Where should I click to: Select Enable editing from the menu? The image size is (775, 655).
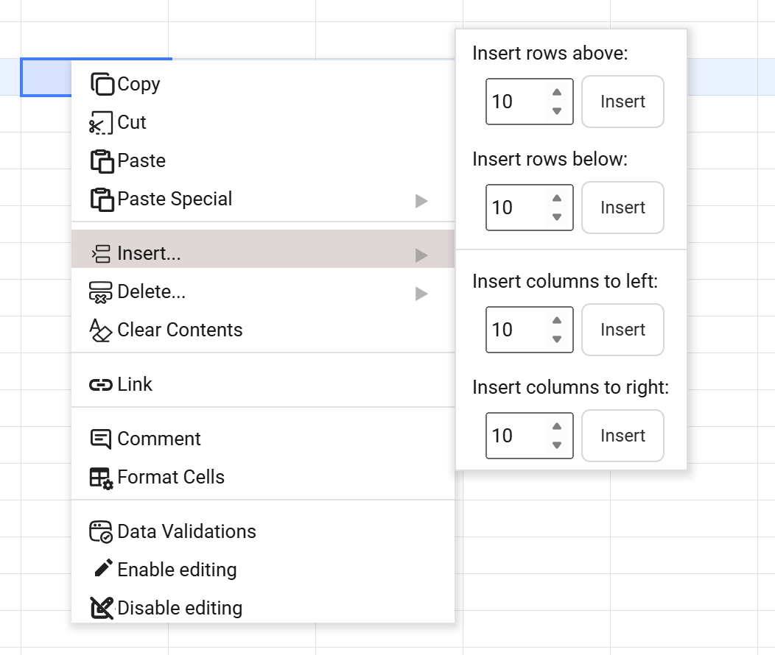point(177,570)
